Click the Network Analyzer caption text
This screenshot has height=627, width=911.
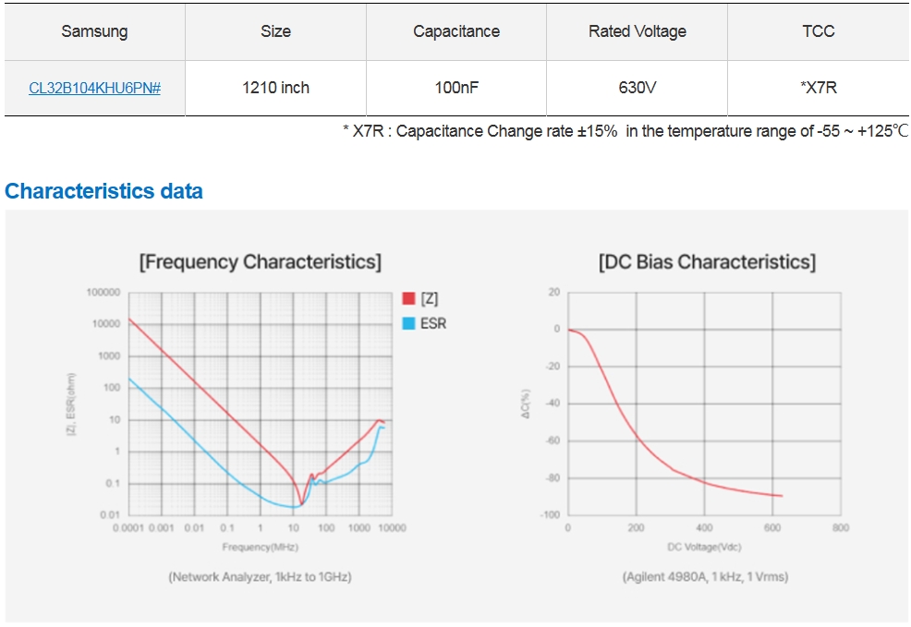click(260, 576)
